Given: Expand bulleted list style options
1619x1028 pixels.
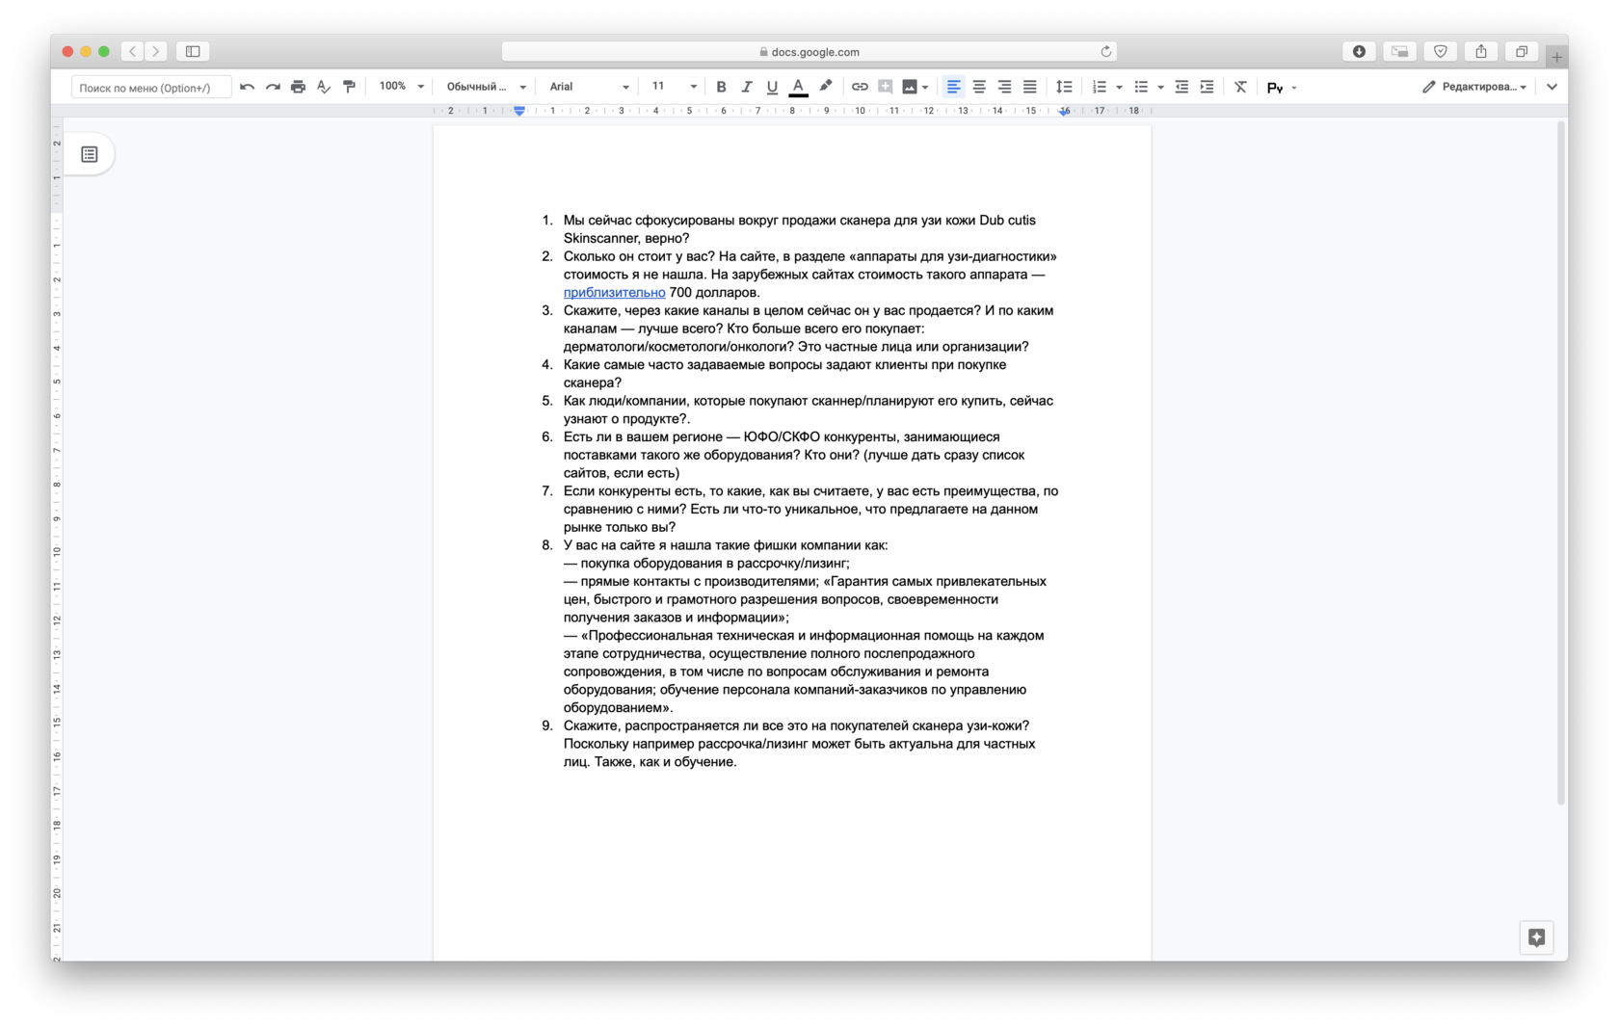Looking at the screenshot, I should [x=1160, y=88].
